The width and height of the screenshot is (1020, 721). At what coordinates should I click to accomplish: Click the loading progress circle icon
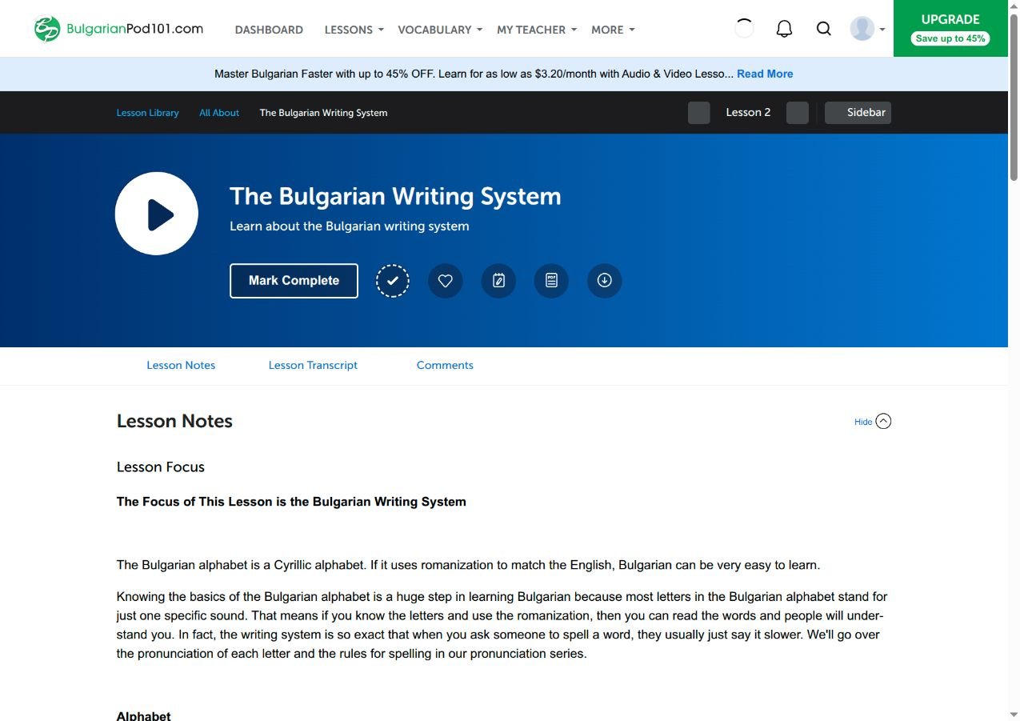point(744,29)
